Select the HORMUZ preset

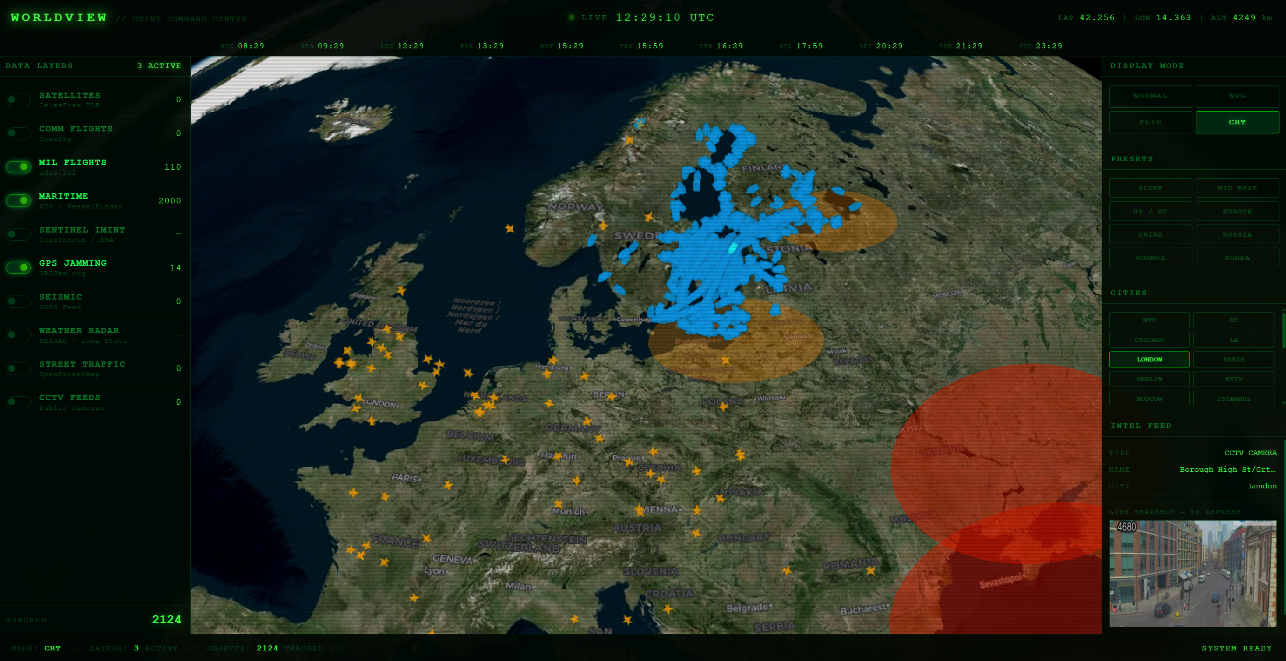(x=1150, y=257)
